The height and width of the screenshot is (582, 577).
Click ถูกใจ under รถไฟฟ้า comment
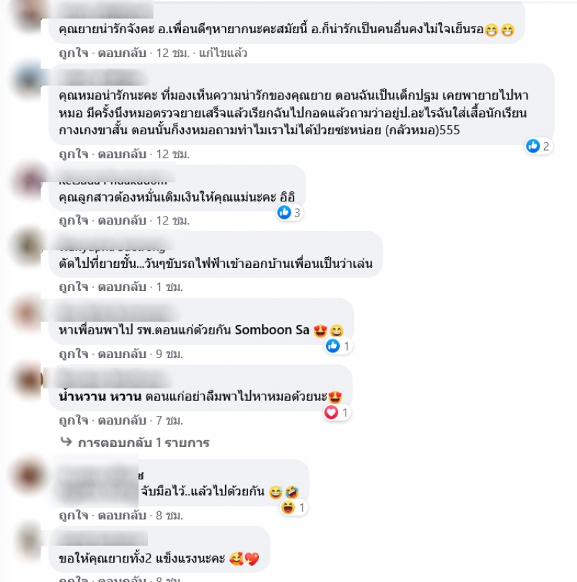pos(74,287)
